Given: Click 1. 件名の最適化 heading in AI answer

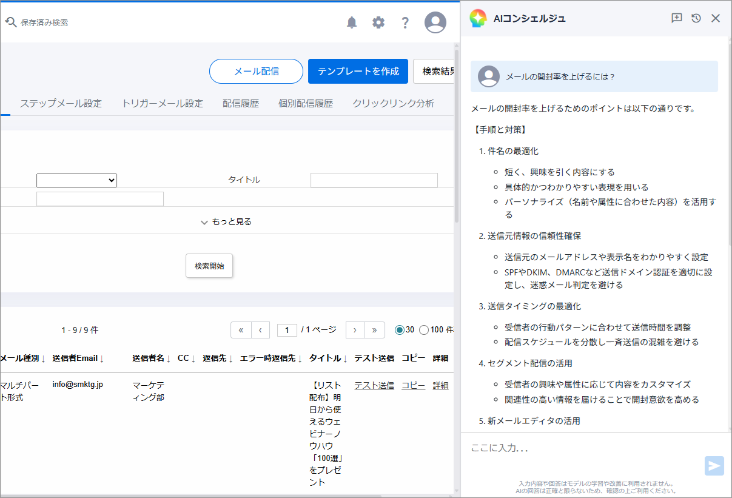Looking at the screenshot, I should (508, 151).
